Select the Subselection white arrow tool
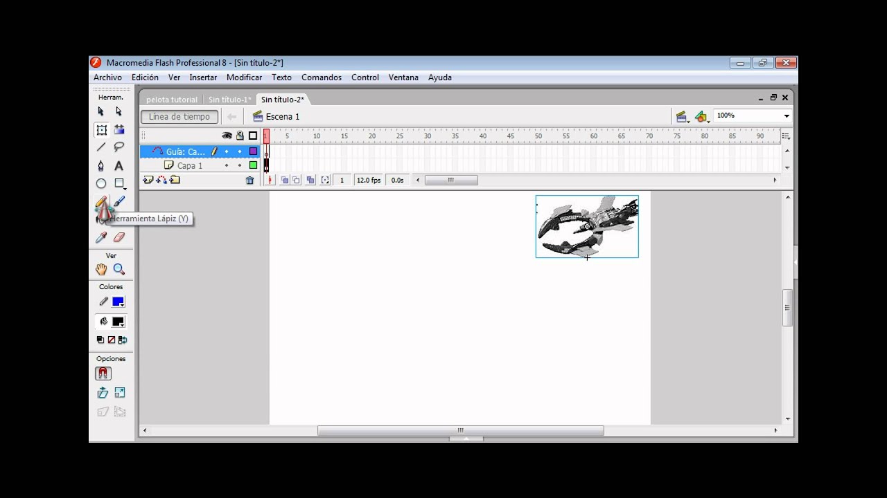This screenshot has width=887, height=498. click(118, 111)
